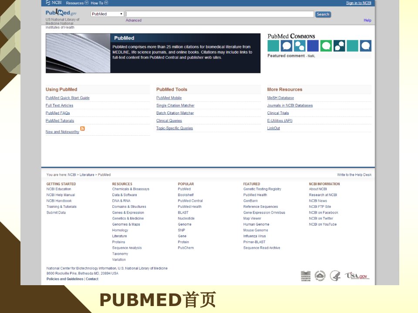Screen dimensions: 418x313
Task: Open PubChem under Popular
Action: click(186, 248)
